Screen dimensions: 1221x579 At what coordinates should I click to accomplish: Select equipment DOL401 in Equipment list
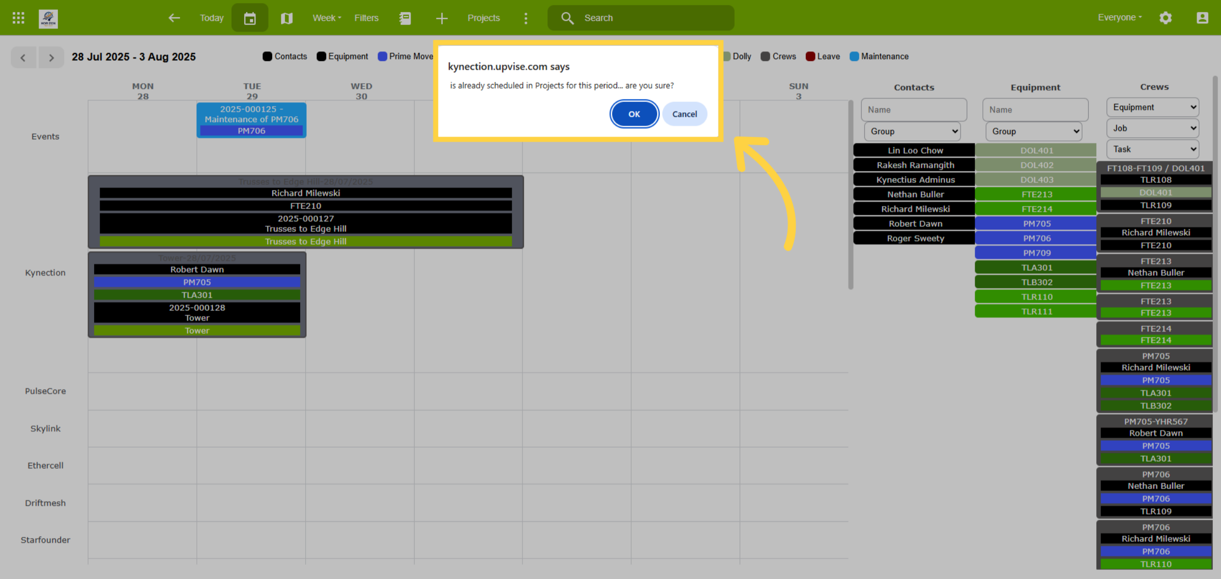coord(1036,150)
